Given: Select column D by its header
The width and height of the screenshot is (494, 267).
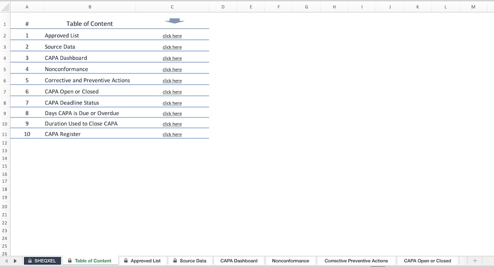Looking at the screenshot, I should (223, 7).
